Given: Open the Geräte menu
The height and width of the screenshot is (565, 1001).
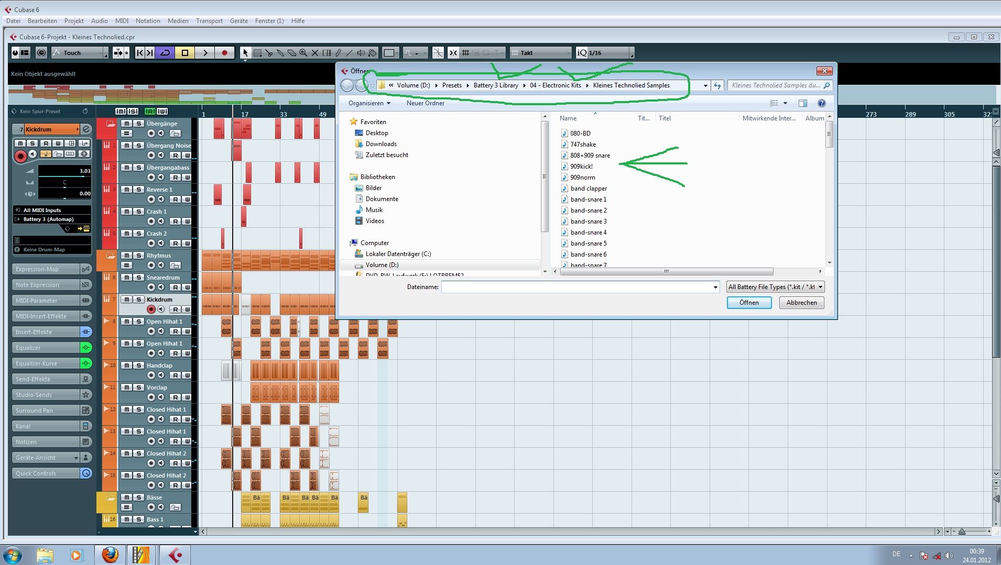Looking at the screenshot, I should 238,21.
